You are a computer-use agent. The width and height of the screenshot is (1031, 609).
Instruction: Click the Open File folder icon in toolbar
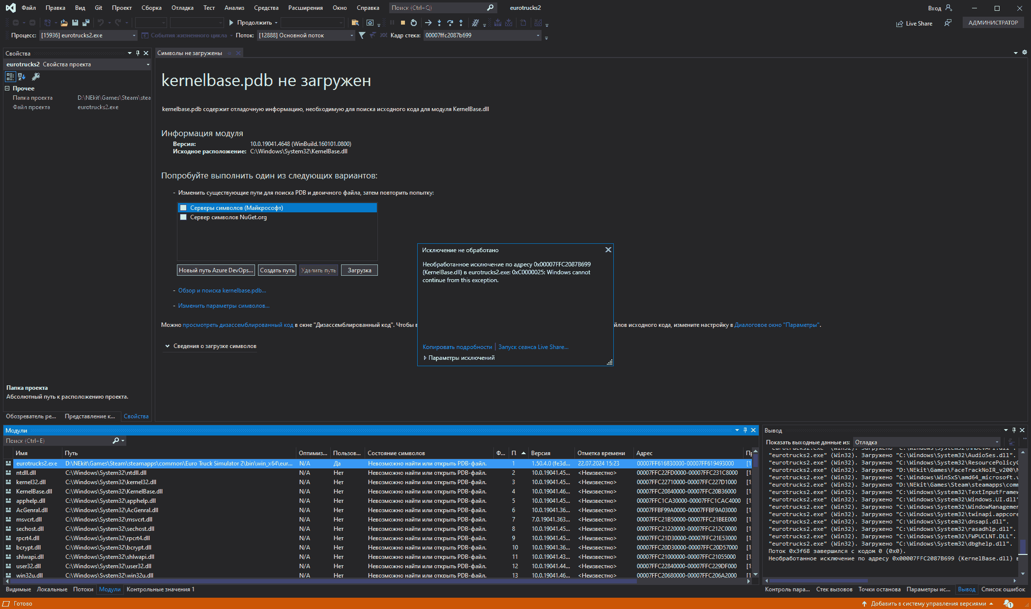click(64, 23)
